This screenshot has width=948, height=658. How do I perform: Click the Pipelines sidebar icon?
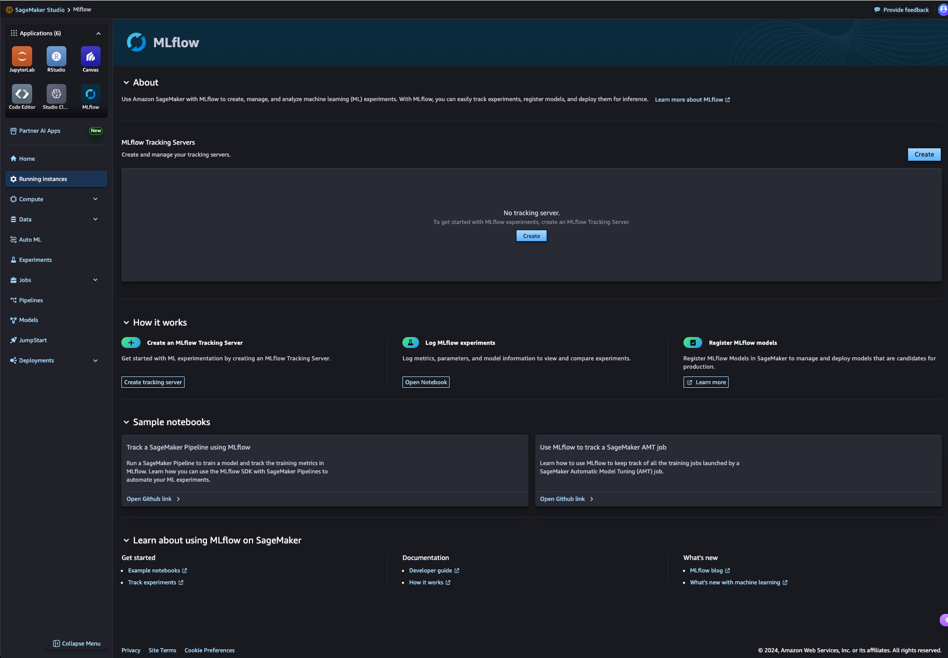(x=13, y=300)
